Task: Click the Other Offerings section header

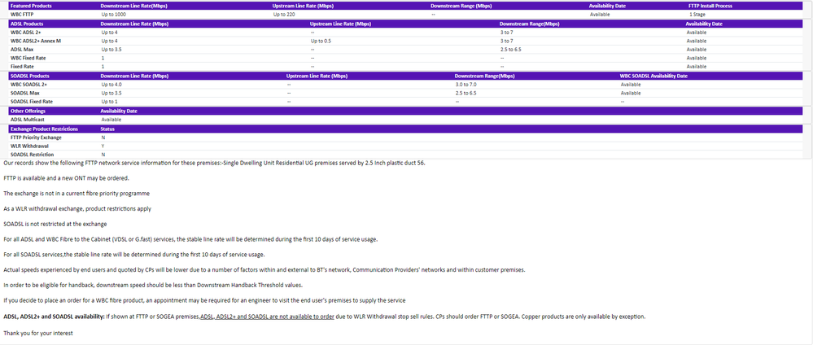Action: click(28, 111)
